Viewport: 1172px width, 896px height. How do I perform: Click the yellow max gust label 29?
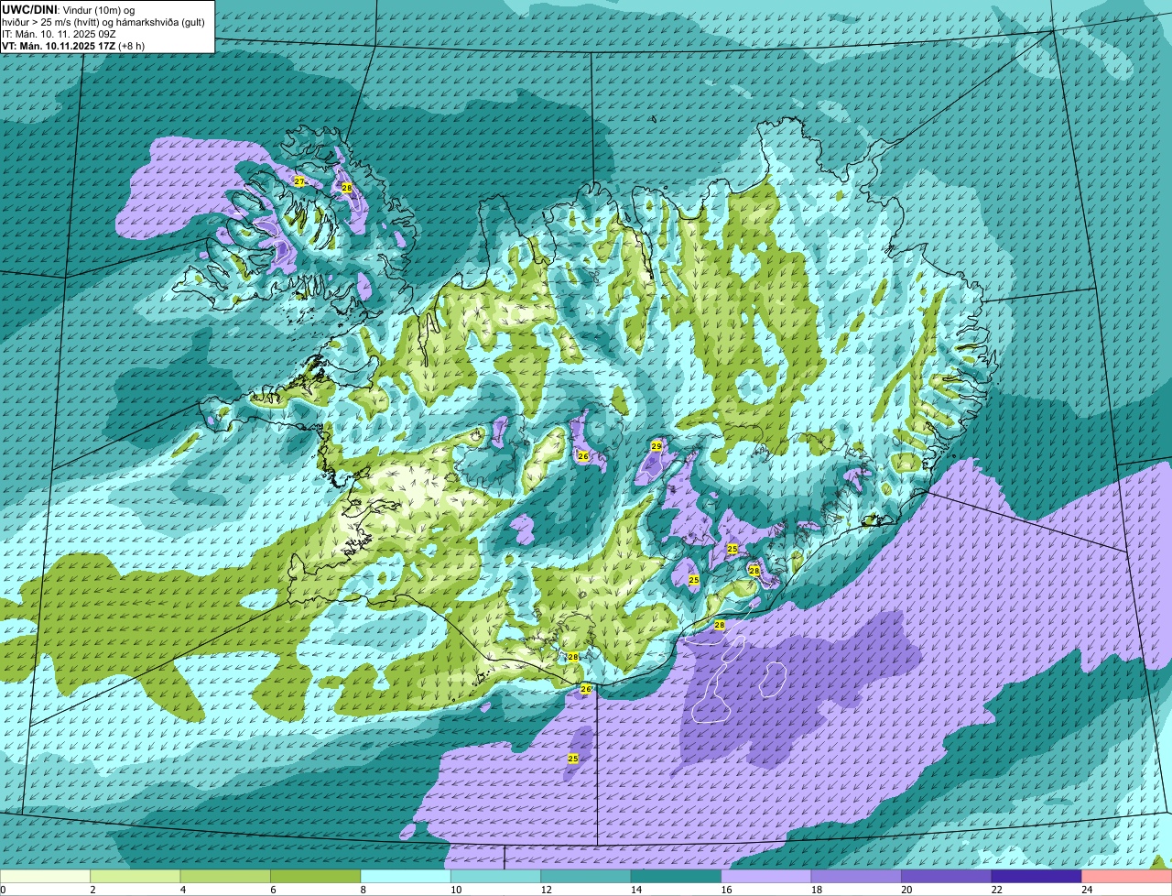click(x=657, y=445)
